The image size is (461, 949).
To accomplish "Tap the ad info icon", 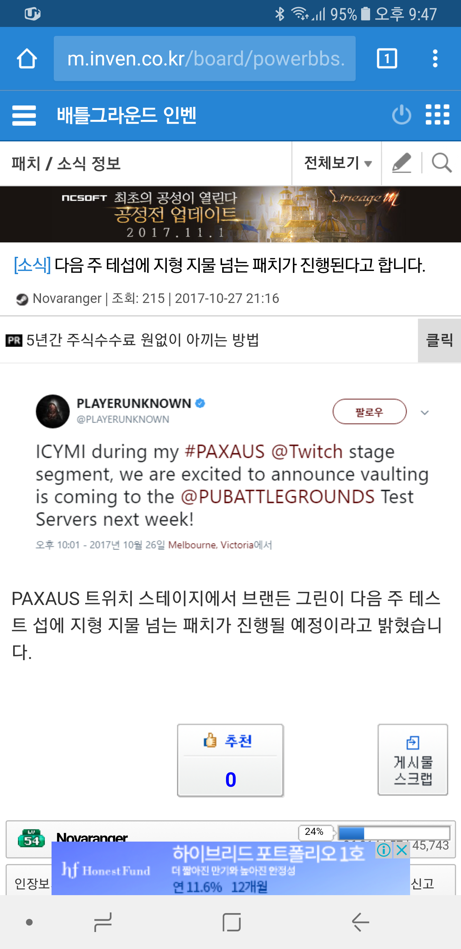I will 384,850.
